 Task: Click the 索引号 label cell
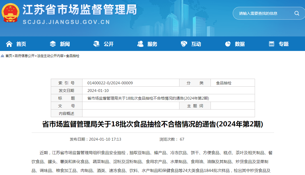pyautogui.click(x=67, y=83)
